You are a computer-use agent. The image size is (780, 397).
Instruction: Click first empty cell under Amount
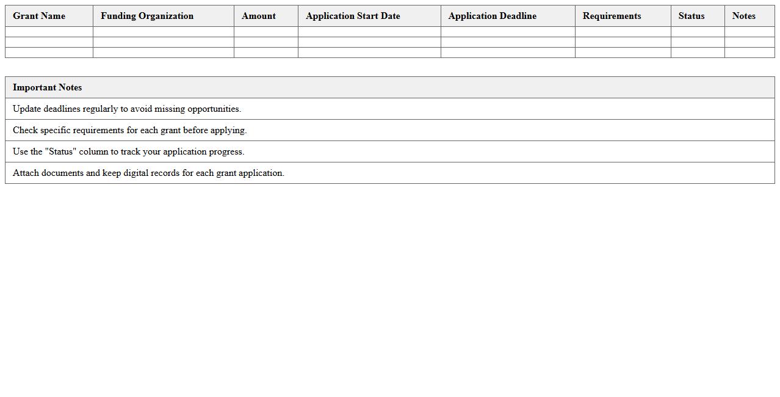[266, 32]
